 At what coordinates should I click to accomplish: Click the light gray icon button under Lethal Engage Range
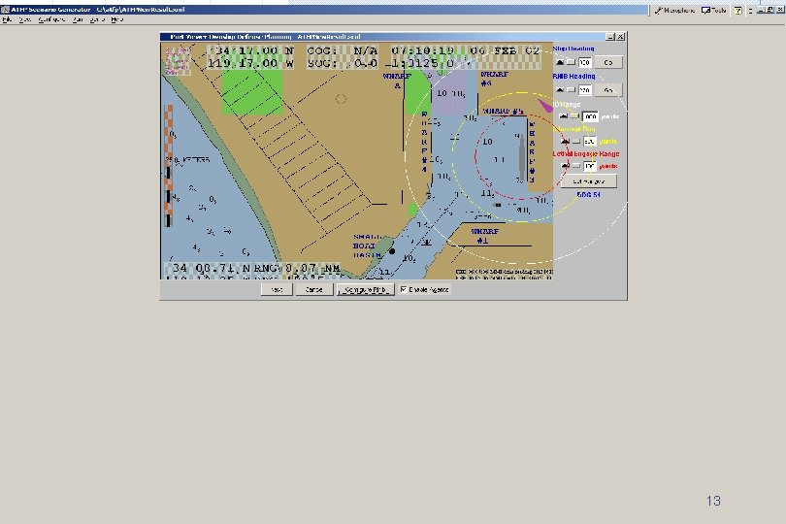576,166
